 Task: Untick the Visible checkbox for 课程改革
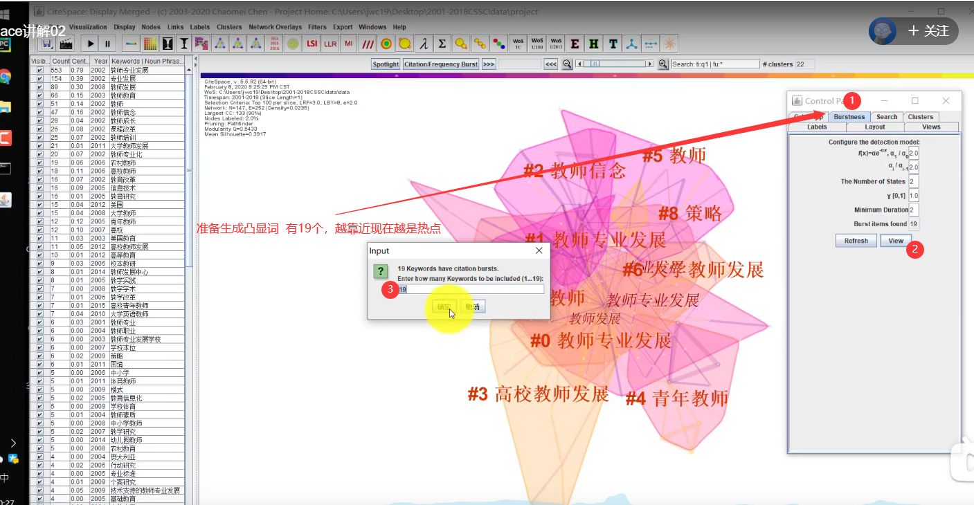[40, 129]
